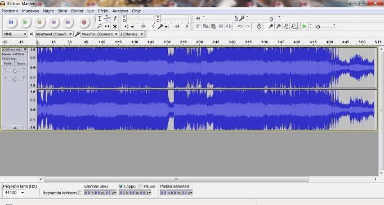Click the horizontal scrollbar below tracks
This screenshot has width=384, height=205.
(x=176, y=179)
